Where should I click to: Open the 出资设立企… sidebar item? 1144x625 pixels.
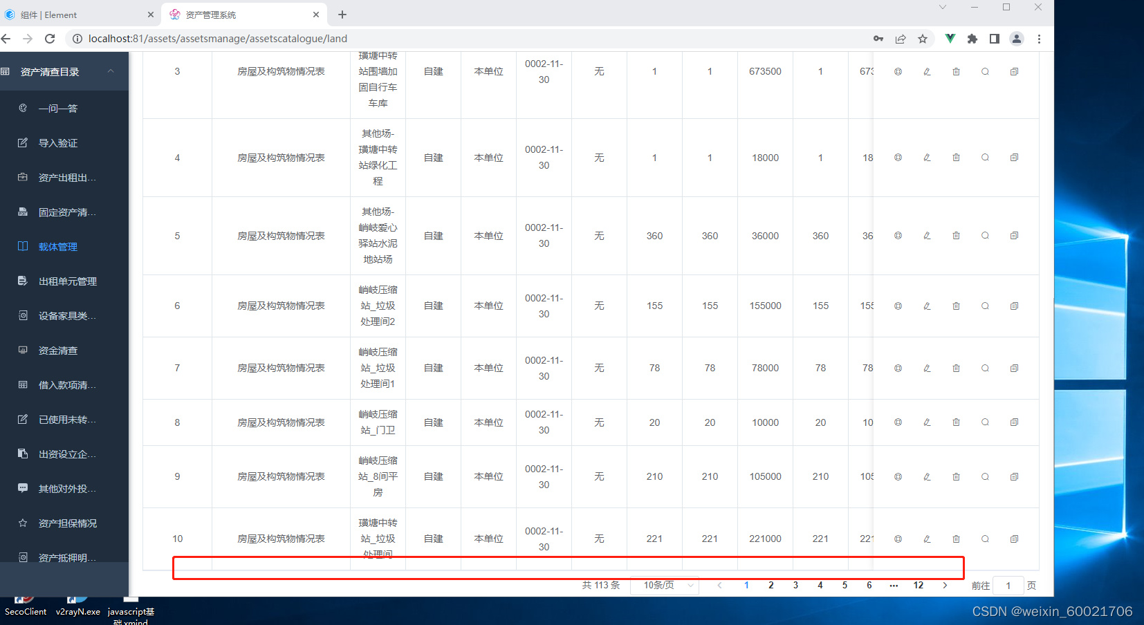tap(64, 454)
